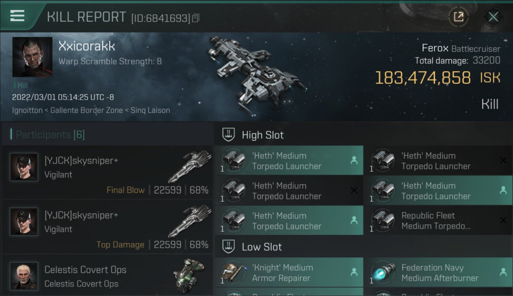Screen dimensions: 513x296
Task: Select the Republic Fleet Medium Torpedo item
Action: click(x=438, y=221)
